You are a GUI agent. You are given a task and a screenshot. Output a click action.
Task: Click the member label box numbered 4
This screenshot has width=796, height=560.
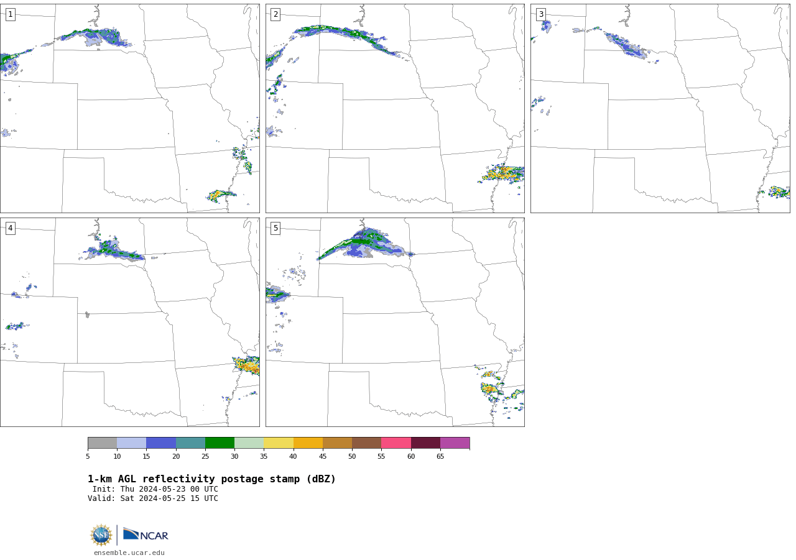[10, 228]
